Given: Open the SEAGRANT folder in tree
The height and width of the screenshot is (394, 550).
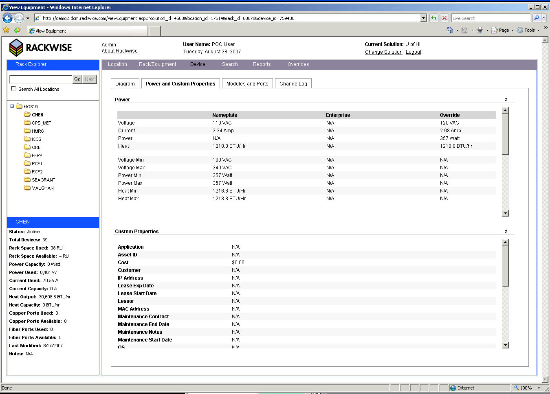Looking at the screenshot, I should click(43, 180).
